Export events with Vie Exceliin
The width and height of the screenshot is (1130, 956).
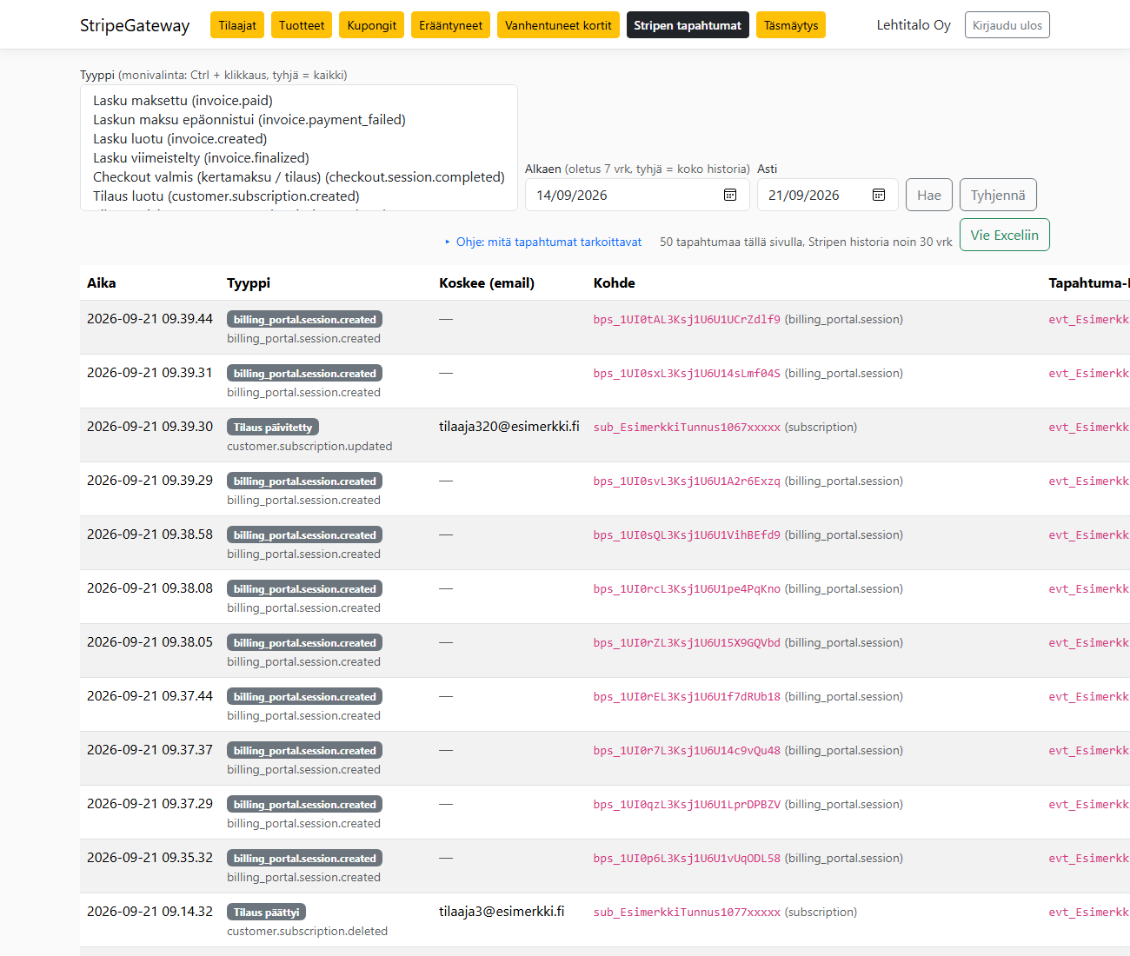click(x=1005, y=235)
